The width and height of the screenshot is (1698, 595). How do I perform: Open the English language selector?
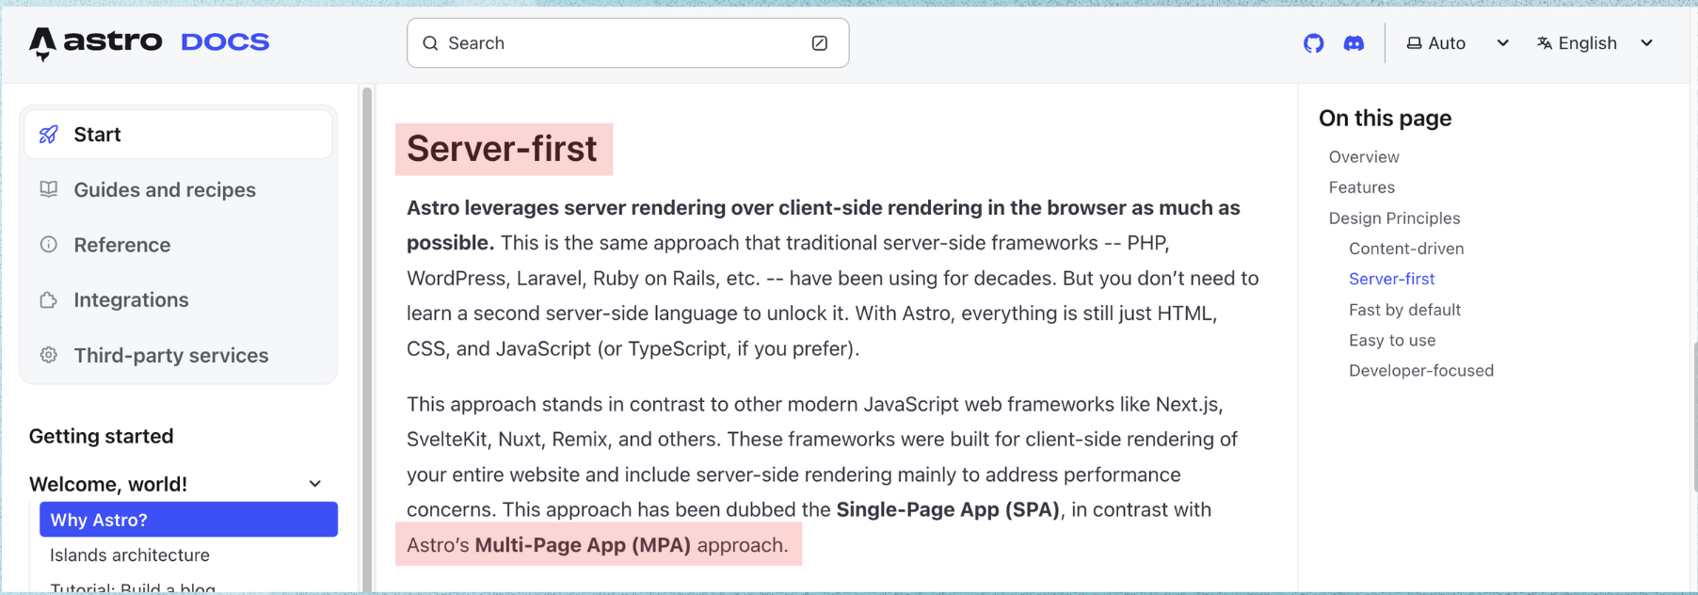point(1595,43)
